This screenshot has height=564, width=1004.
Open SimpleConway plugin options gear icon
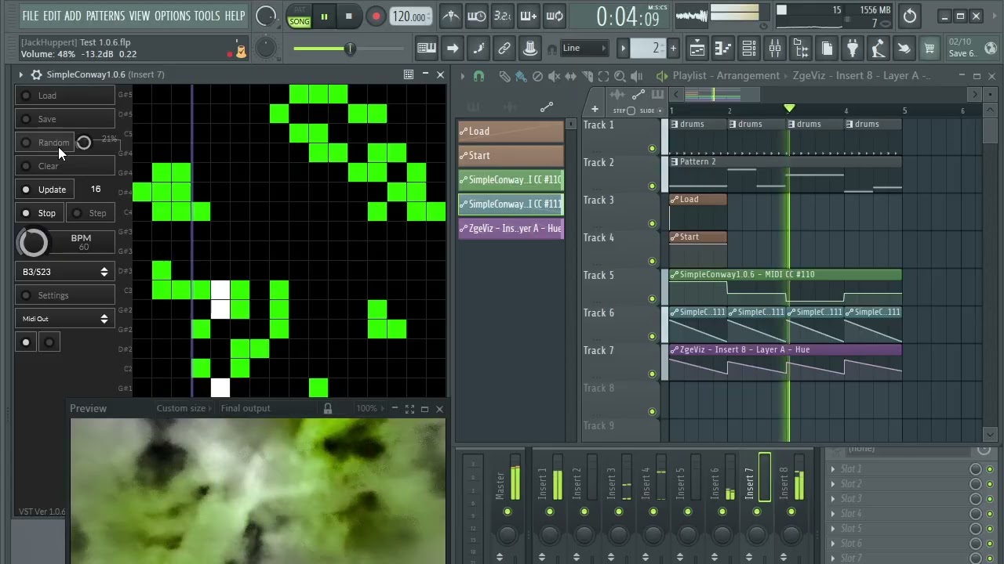(36, 75)
